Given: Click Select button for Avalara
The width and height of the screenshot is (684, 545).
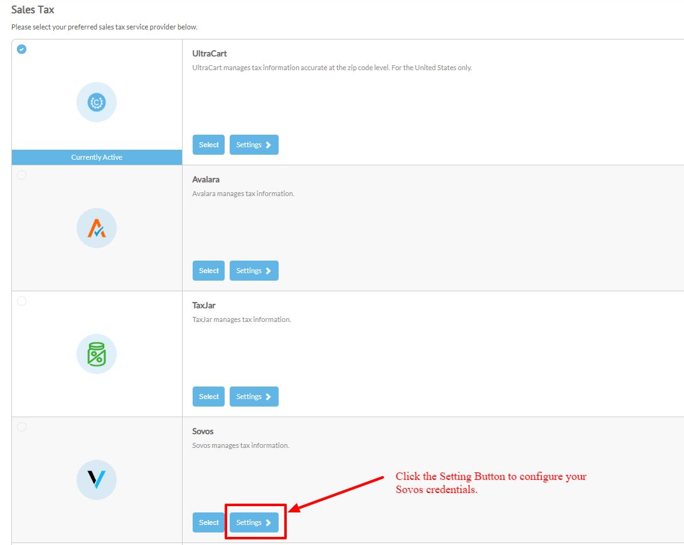Looking at the screenshot, I should [208, 271].
